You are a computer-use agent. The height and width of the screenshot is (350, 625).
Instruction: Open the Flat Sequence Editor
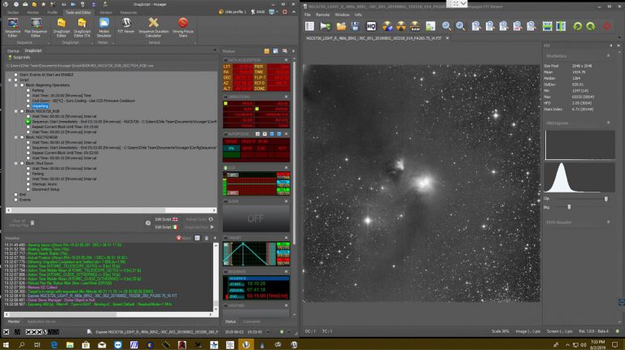(x=36, y=28)
